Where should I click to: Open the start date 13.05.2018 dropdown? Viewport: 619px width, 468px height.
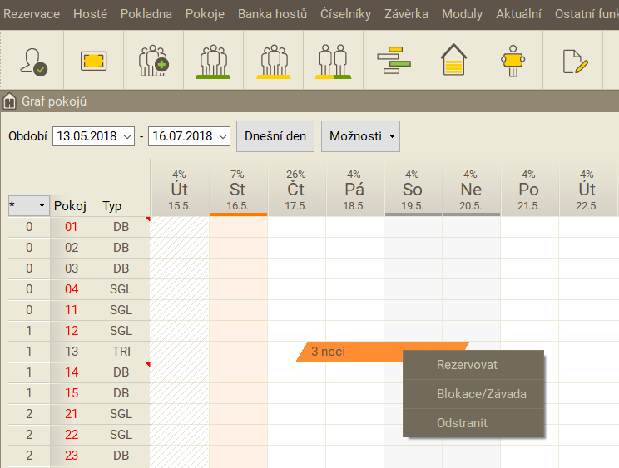coord(127,136)
